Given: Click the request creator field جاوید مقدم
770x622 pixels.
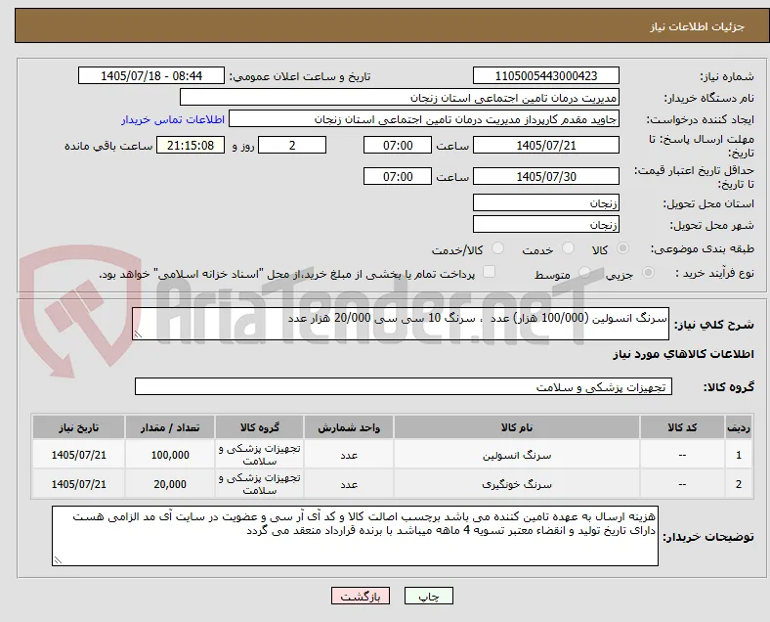Looking at the screenshot, I should 424,119.
